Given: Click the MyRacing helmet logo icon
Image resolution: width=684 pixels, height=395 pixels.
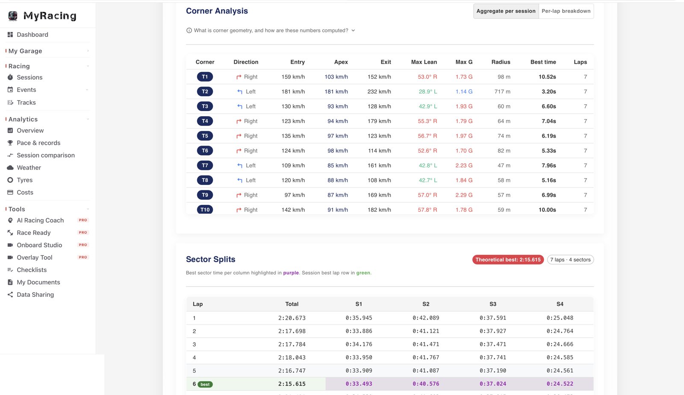Looking at the screenshot, I should point(13,16).
